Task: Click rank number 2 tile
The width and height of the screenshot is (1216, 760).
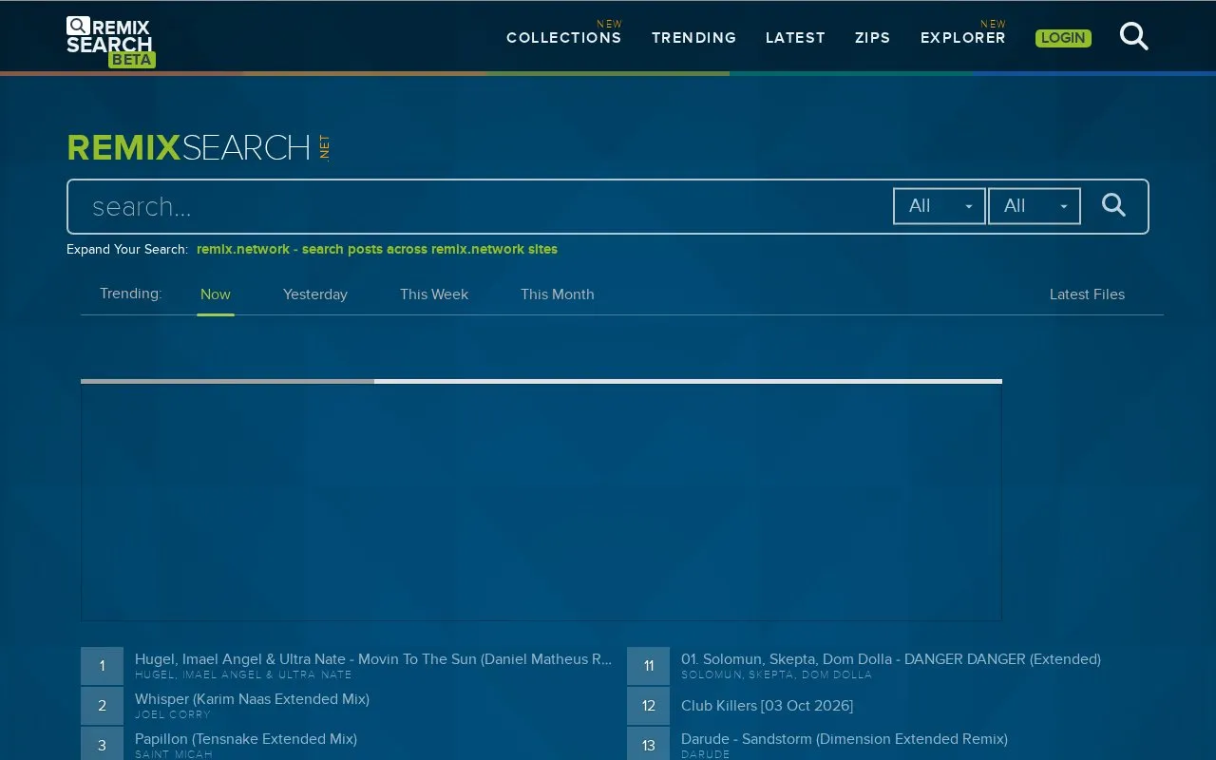Action: click(x=102, y=706)
